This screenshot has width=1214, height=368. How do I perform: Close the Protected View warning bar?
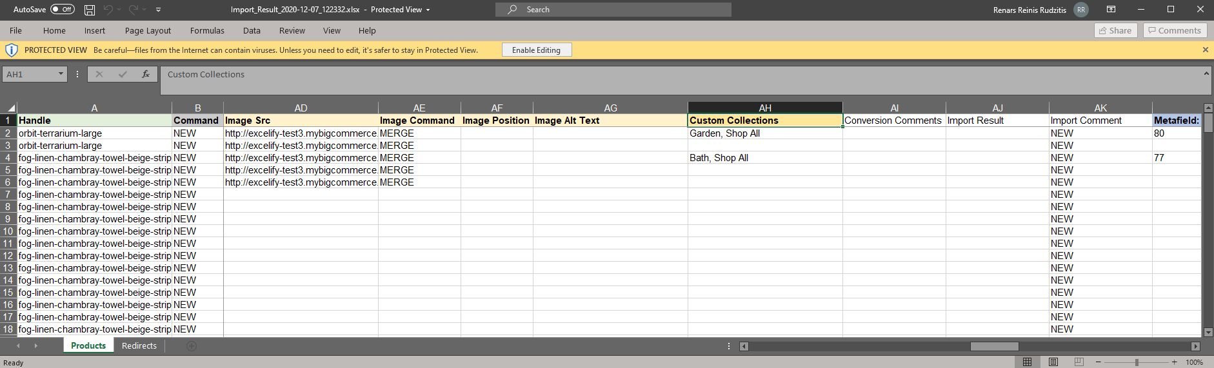point(1205,50)
